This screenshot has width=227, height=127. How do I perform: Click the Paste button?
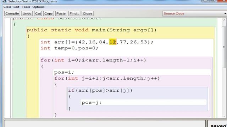(x=61, y=13)
